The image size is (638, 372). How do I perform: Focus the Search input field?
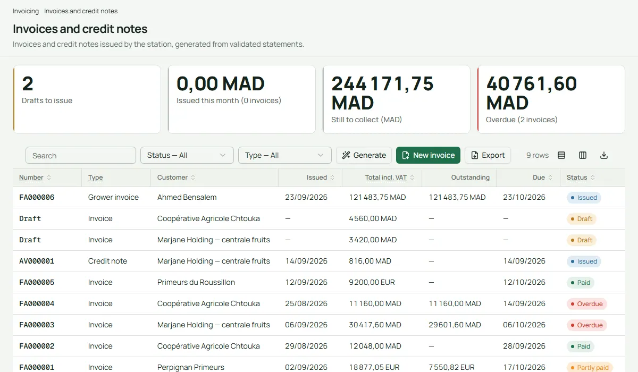(81, 155)
